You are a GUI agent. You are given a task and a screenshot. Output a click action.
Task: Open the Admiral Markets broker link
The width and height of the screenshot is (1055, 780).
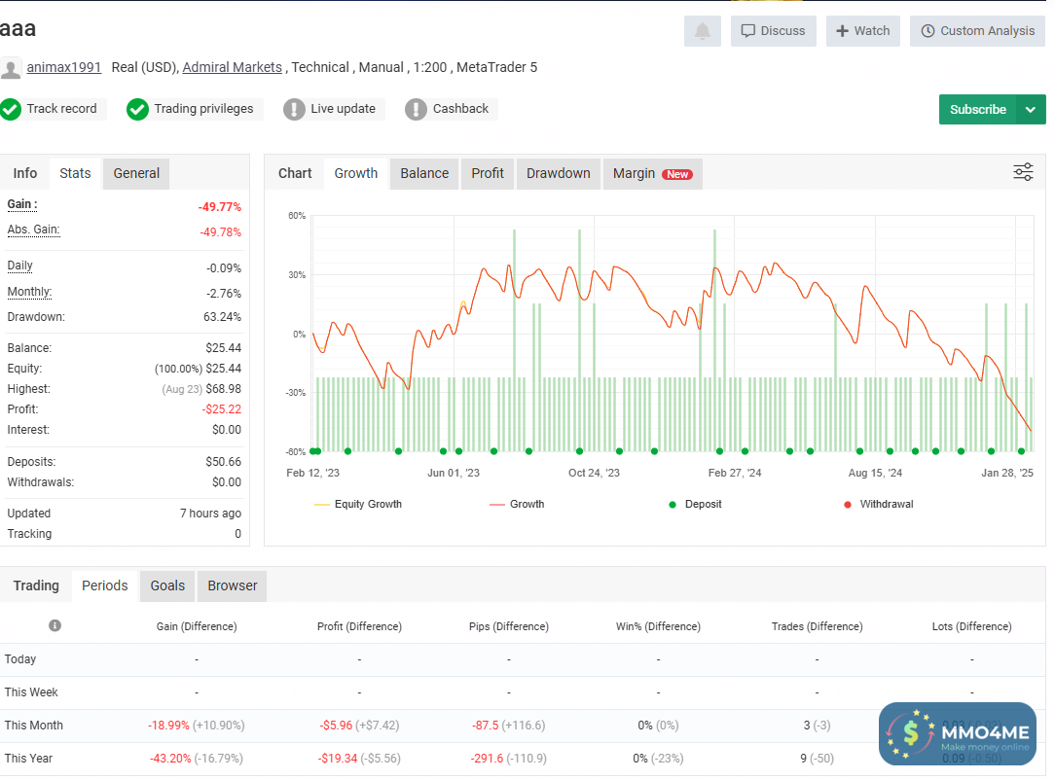(x=232, y=67)
